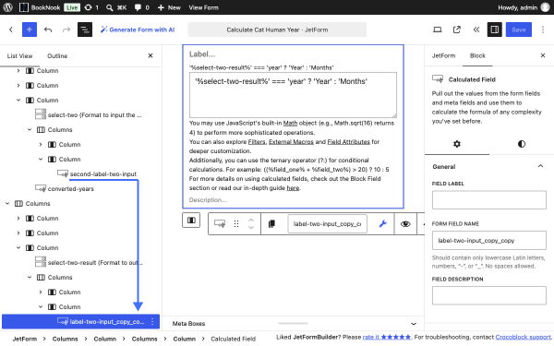Toggle the block inserter plus button
The height and width of the screenshot is (346, 554).
[x=30, y=30]
